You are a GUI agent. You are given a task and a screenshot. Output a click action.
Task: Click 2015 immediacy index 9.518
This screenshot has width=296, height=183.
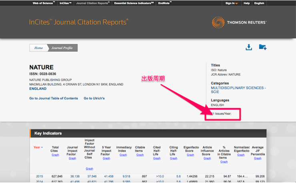pyautogui.click(x=126, y=176)
